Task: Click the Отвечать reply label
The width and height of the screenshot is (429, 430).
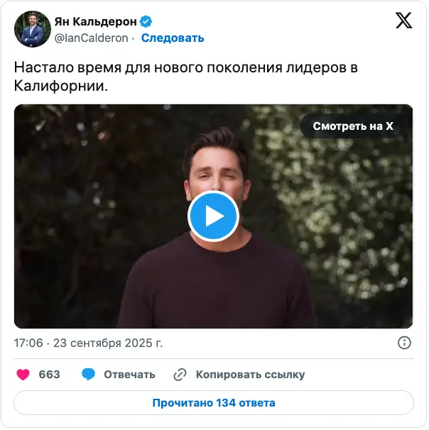Action: (x=129, y=375)
